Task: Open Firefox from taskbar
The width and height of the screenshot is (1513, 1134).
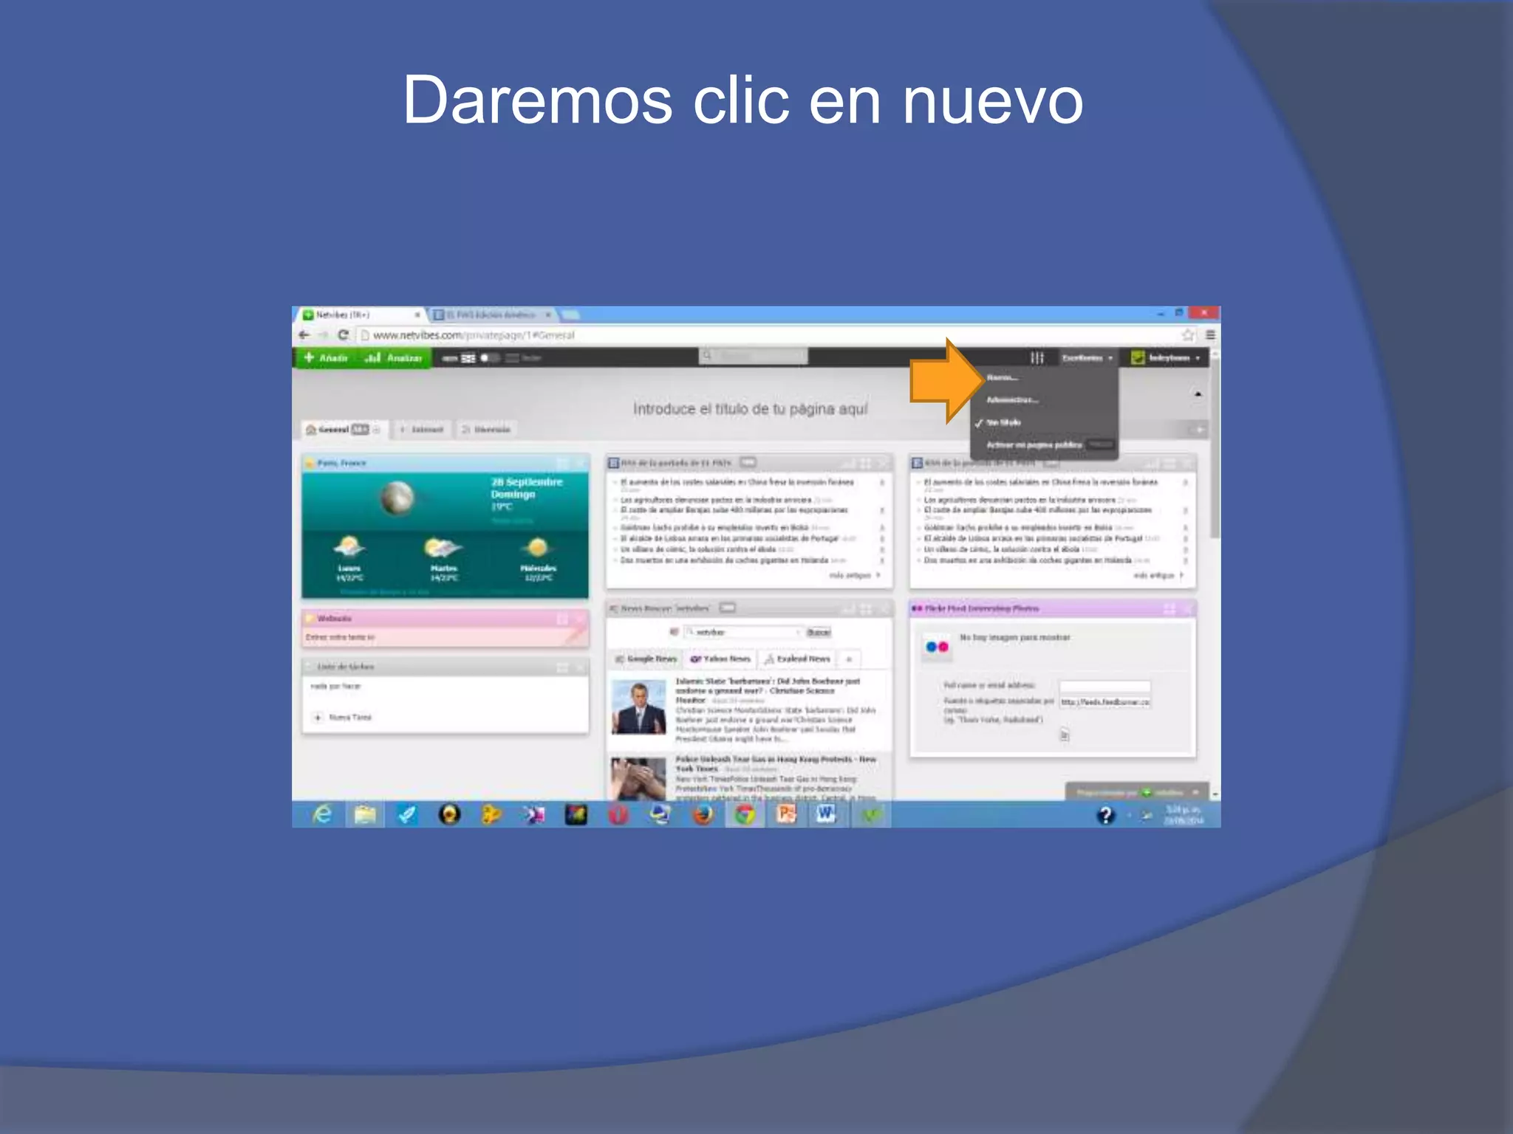Action: (x=703, y=815)
